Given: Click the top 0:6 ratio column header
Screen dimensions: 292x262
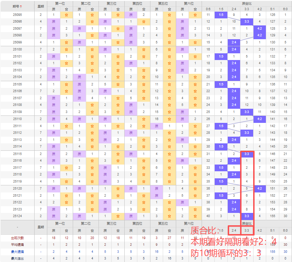Looking at the screenshot, I should [208, 9].
